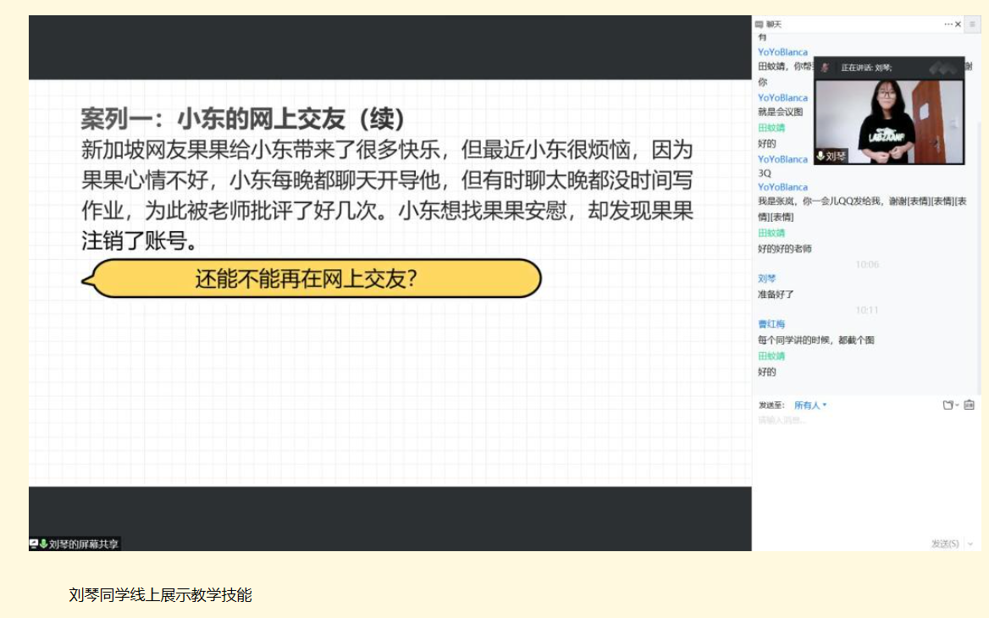Open the dropdown arrow beside 发送(S)
The width and height of the screenshot is (989, 618).
click(970, 544)
